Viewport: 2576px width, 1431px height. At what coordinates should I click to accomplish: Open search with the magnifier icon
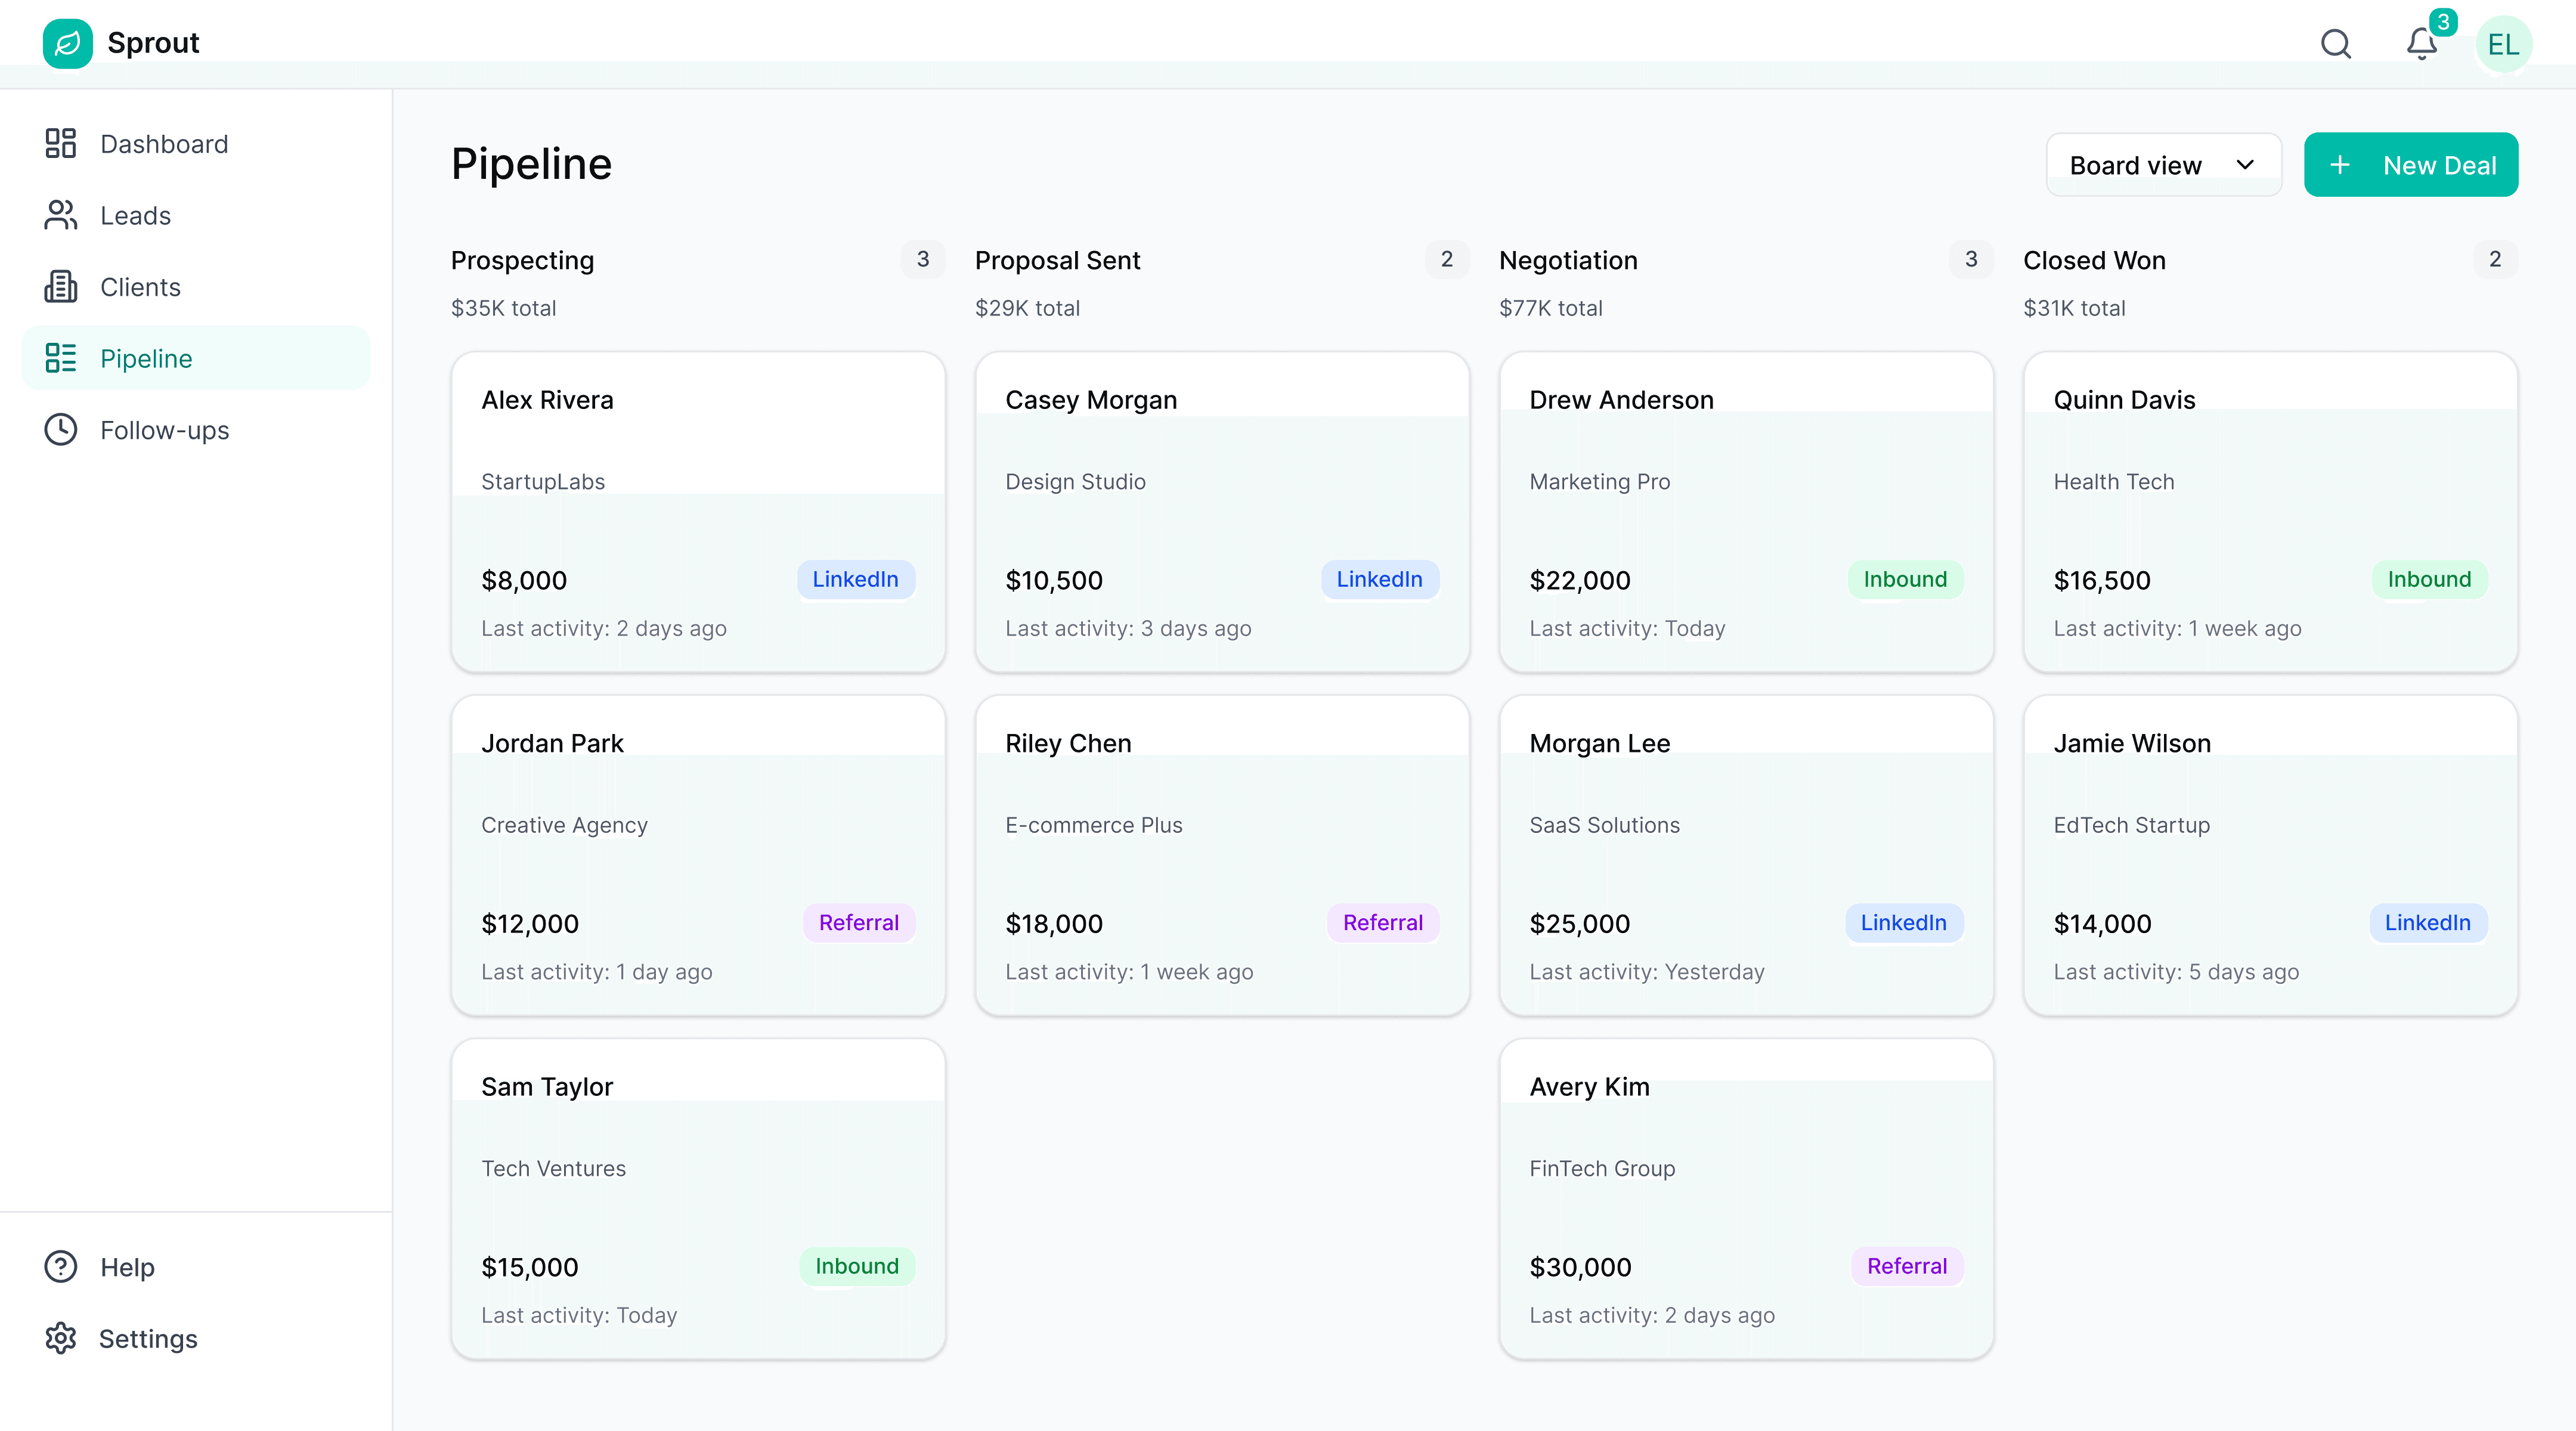(2335, 44)
